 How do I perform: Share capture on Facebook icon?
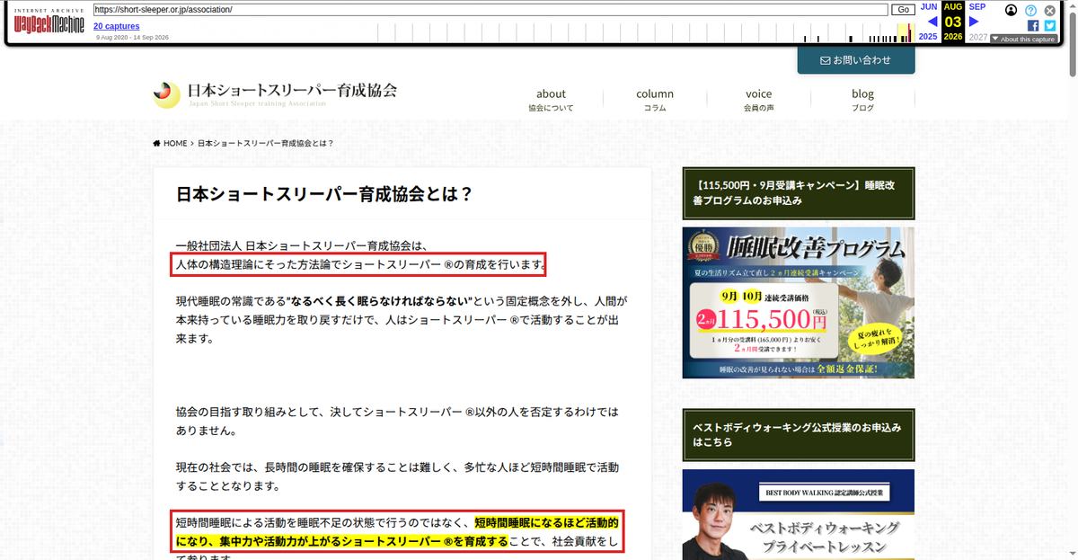pos(1033,26)
